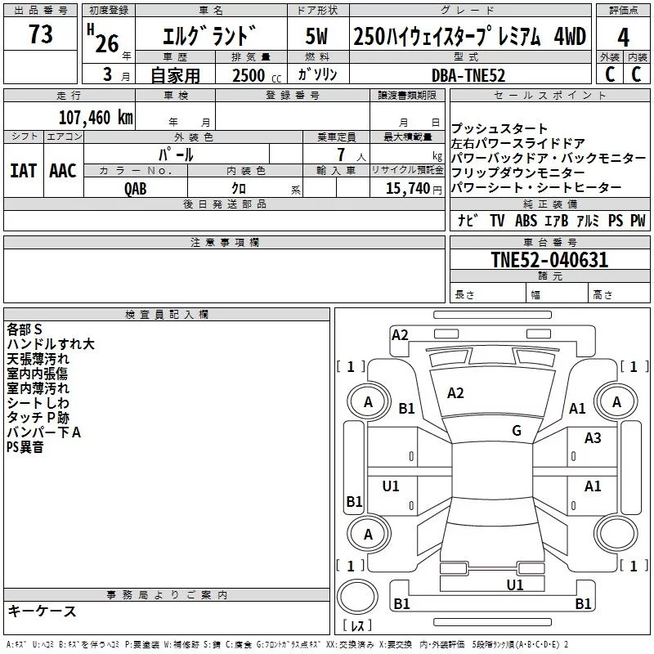Viewport: 654px width, 654px height.
Task: Select the sales point フリップダウンモニター
Action: coord(518,172)
